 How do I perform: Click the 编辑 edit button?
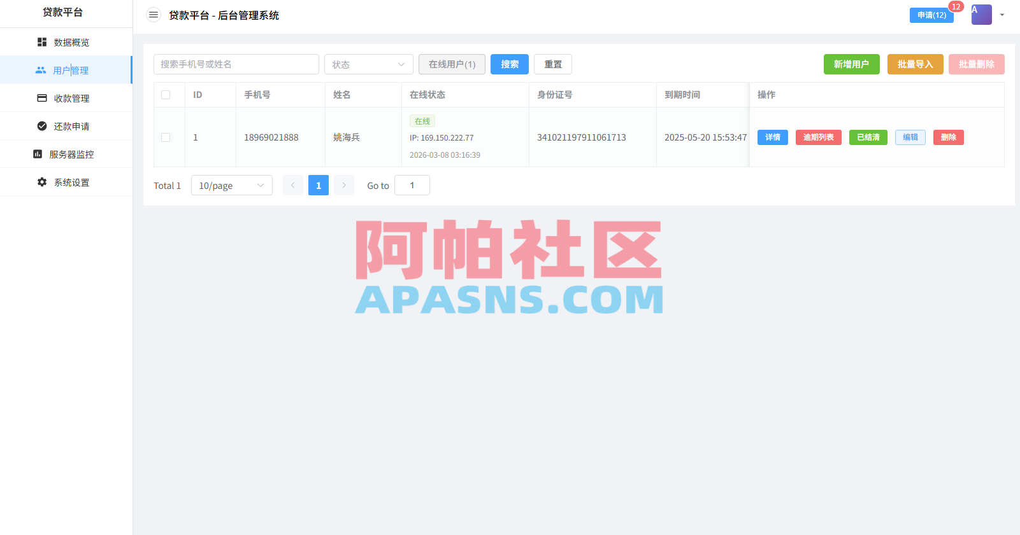pyautogui.click(x=910, y=137)
